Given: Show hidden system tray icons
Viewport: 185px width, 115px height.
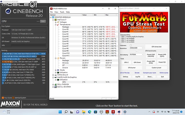Looking at the screenshot, I should pos(149,112).
